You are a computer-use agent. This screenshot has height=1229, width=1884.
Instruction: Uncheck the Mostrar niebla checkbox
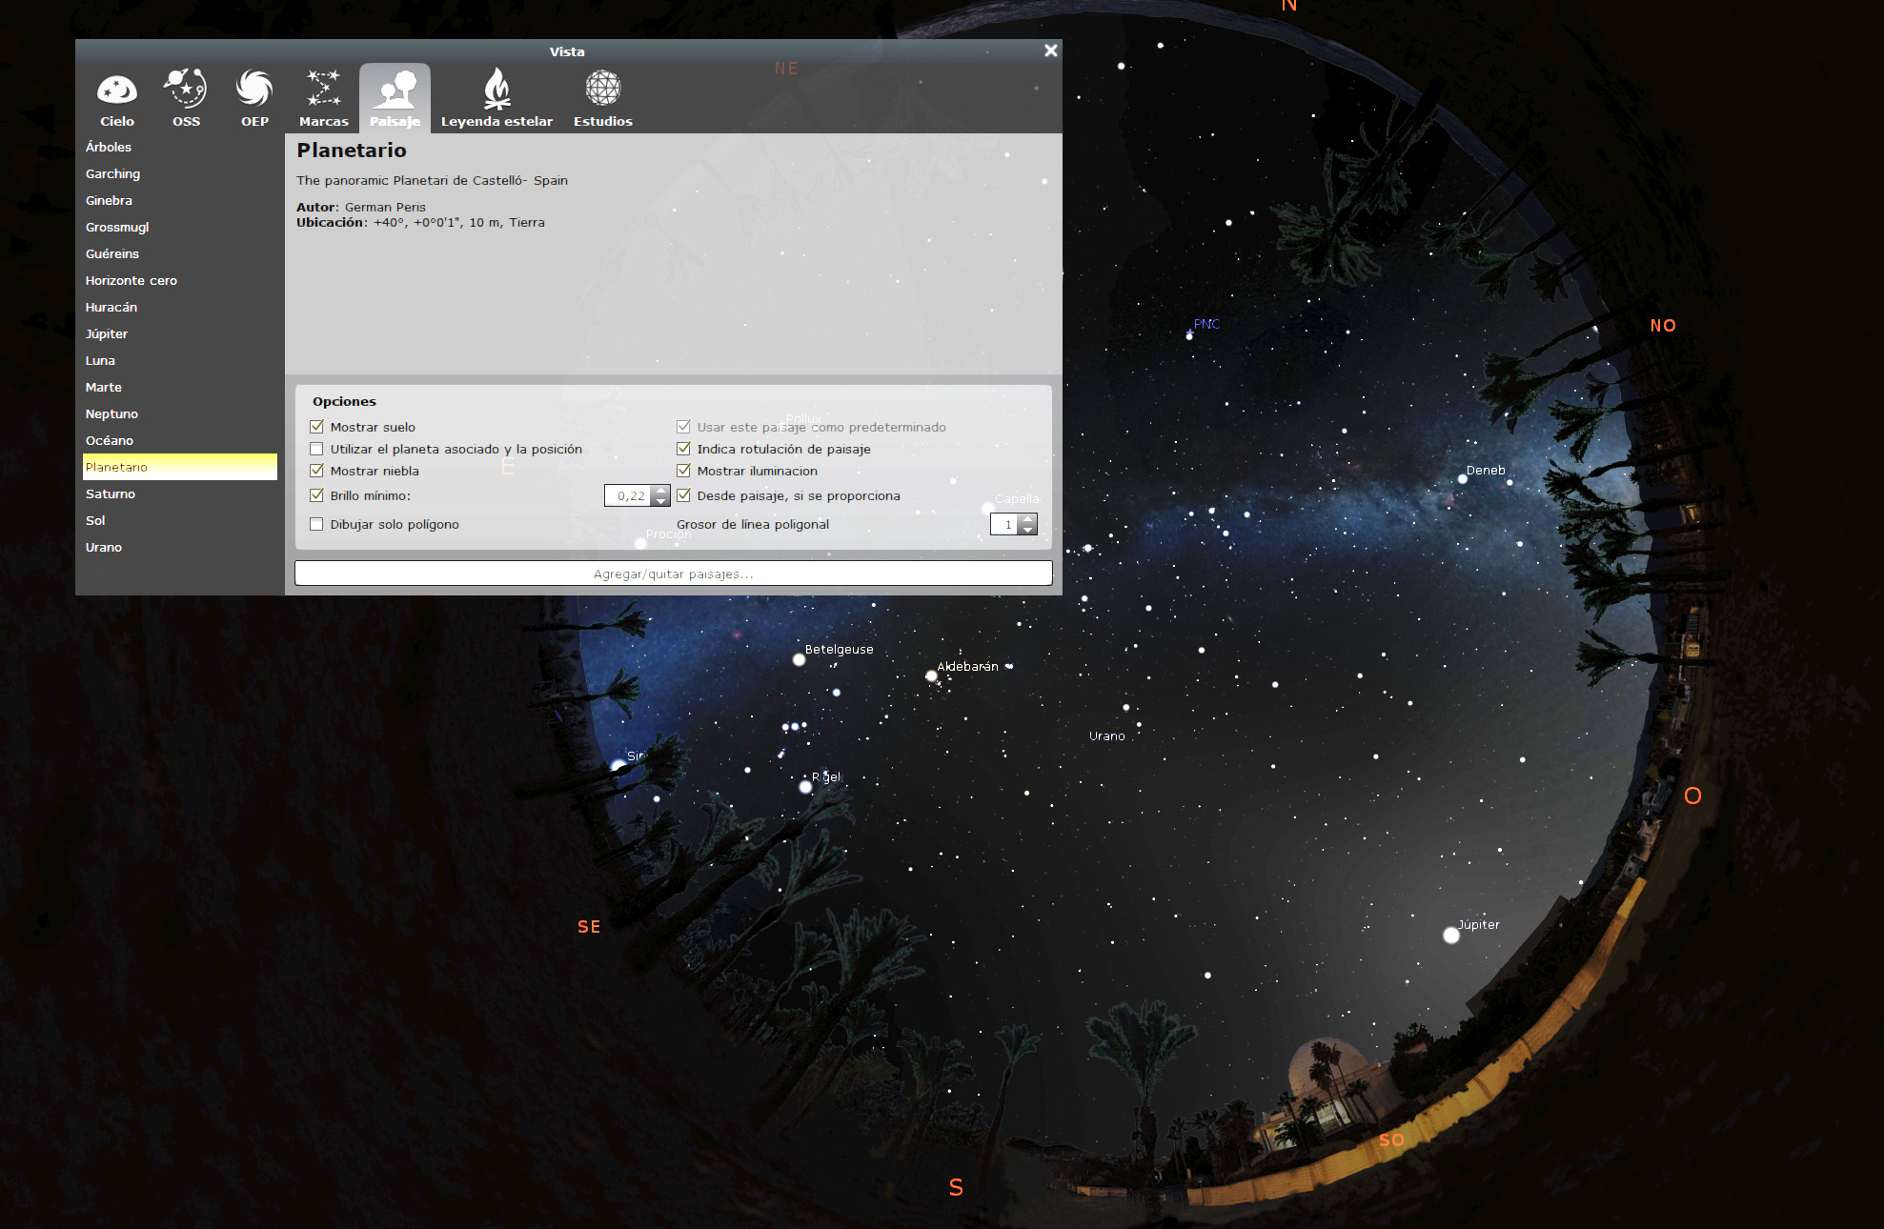pyautogui.click(x=317, y=471)
